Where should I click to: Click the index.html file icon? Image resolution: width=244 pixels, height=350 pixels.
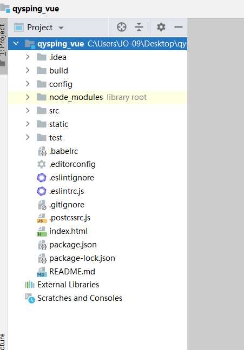pos(42,232)
